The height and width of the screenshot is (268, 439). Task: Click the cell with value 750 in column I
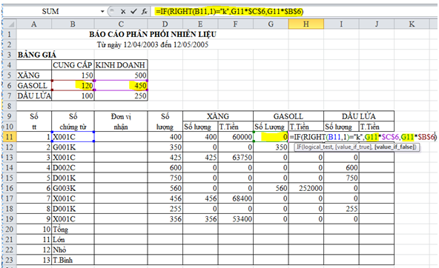point(341,178)
